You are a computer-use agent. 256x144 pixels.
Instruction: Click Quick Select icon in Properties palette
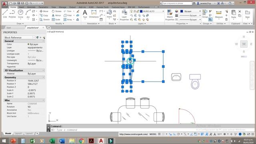pyautogui.click(x=44, y=38)
